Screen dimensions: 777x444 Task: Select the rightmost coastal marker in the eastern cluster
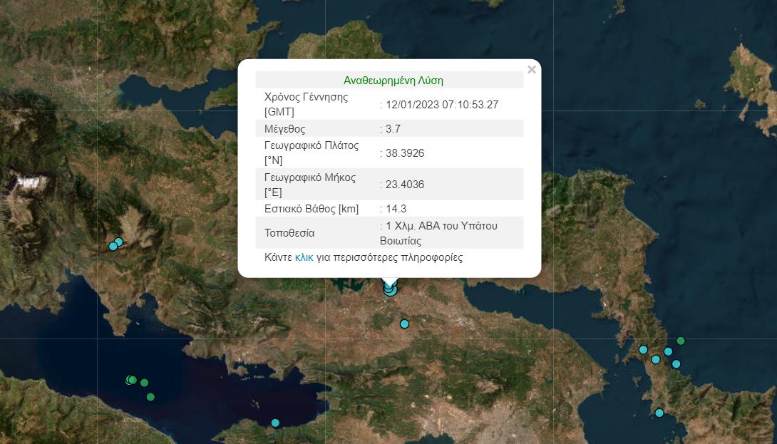pos(676,364)
